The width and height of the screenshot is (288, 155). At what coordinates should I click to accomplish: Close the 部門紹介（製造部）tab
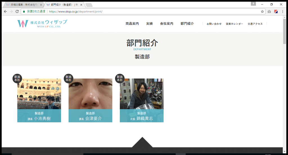(81, 5)
